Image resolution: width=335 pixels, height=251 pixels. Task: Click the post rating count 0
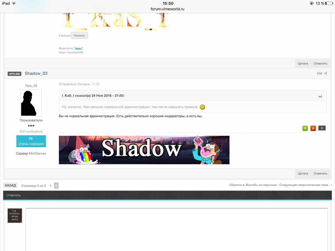click(x=322, y=128)
